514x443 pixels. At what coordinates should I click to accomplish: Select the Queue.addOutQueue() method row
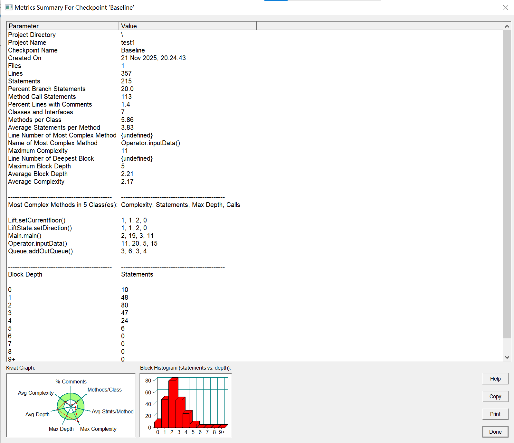click(x=254, y=251)
